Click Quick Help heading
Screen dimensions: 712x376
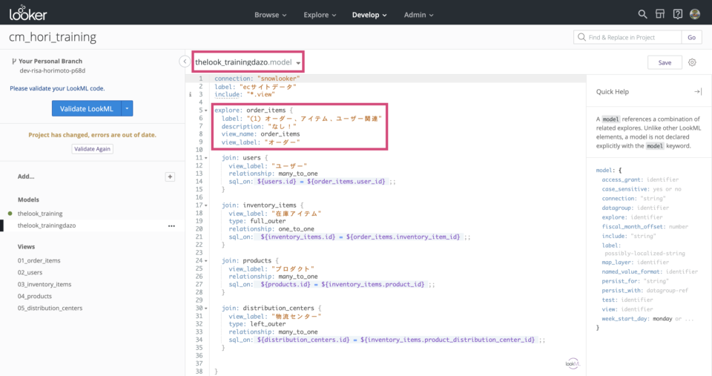pyautogui.click(x=612, y=92)
